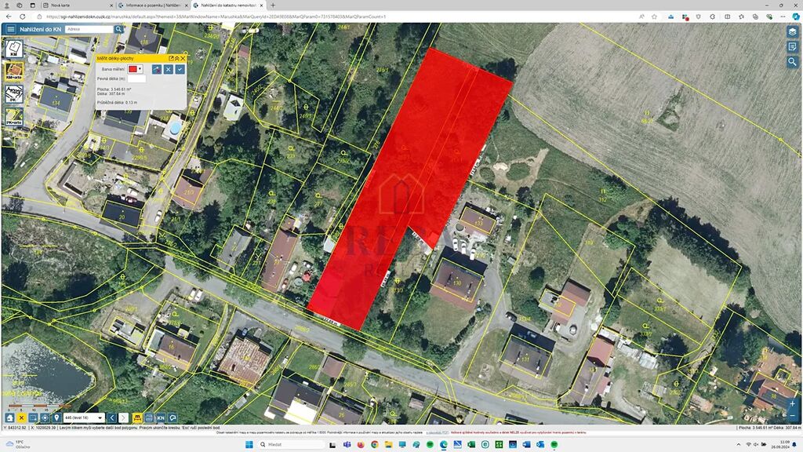Click the red measurement color swatch

click(x=133, y=69)
